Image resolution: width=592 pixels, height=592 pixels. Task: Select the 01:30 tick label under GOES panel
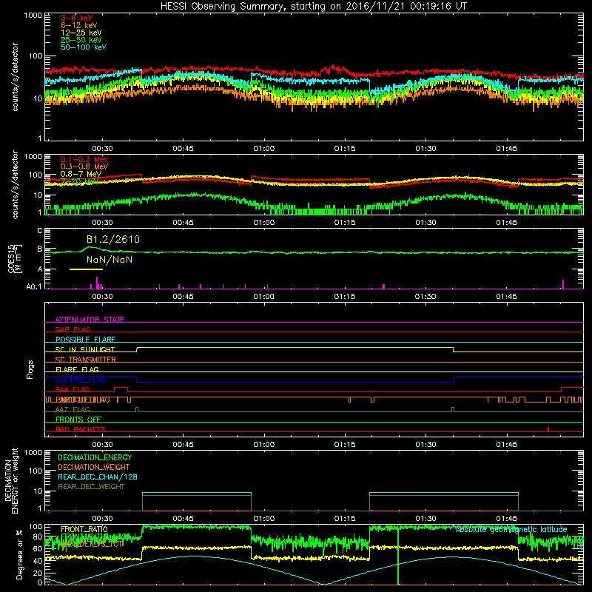425,297
